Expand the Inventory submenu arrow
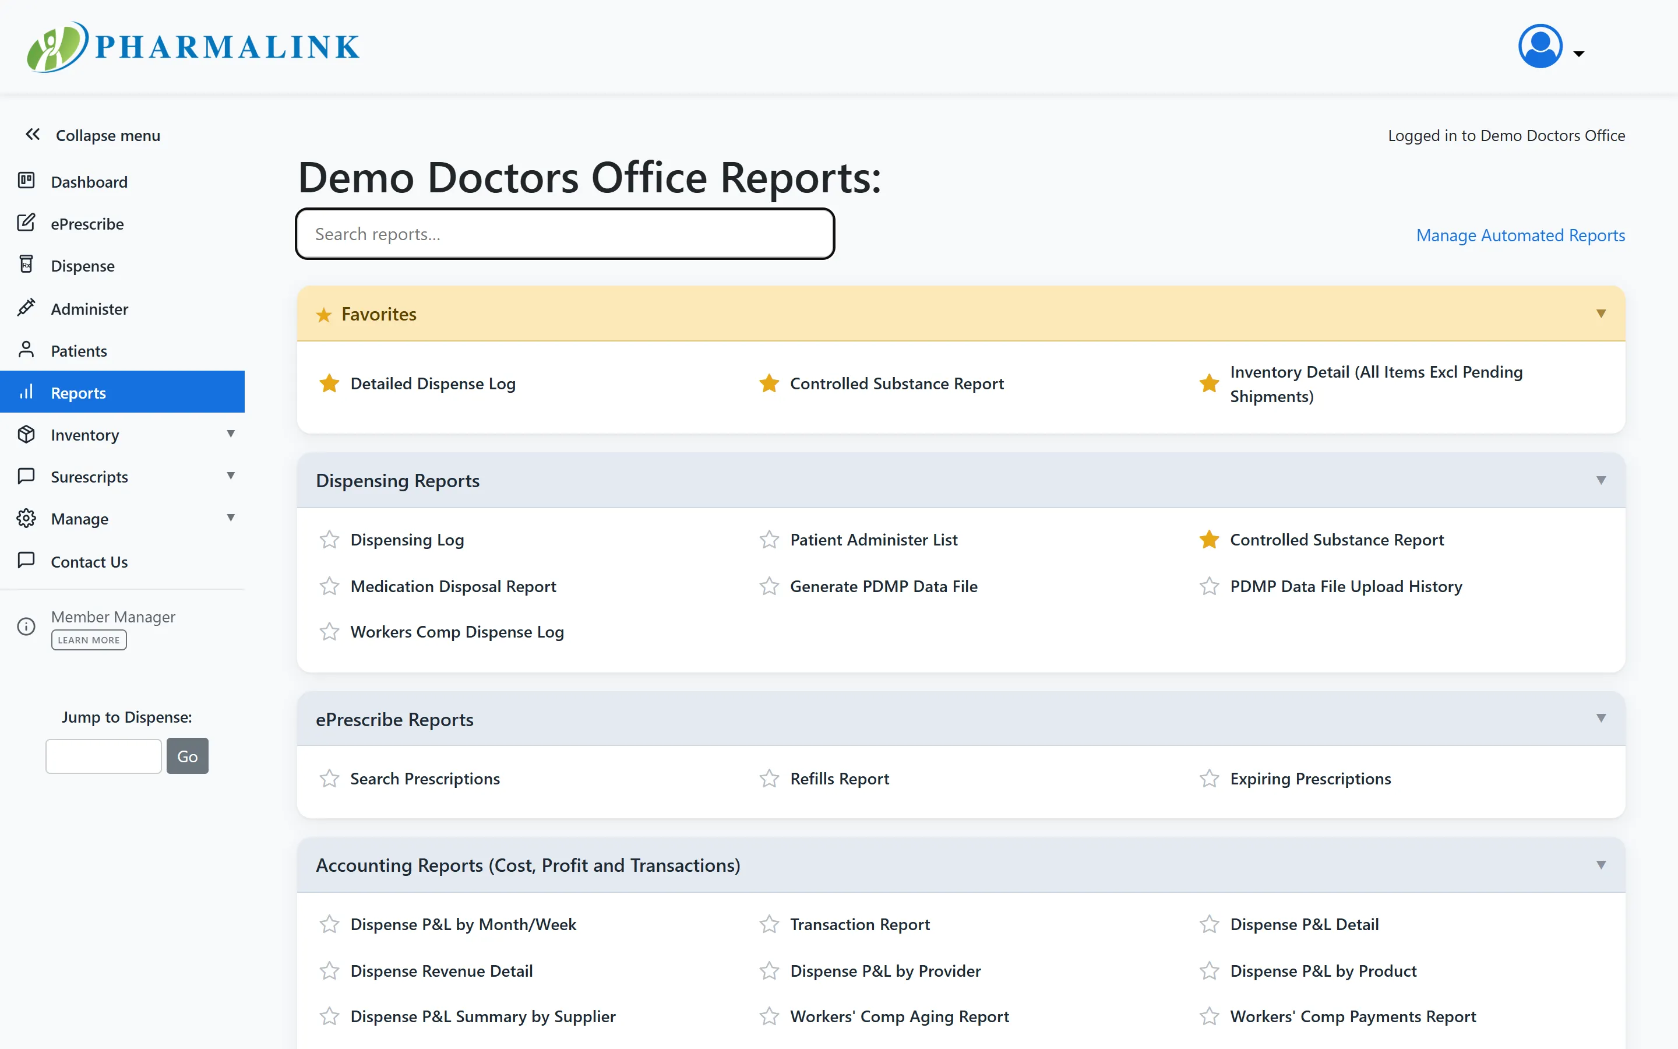This screenshot has width=1678, height=1049. coord(231,434)
